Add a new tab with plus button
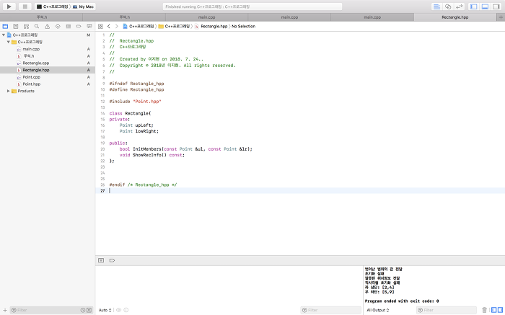Image resolution: width=505 pixels, height=315 pixels. 501,17
